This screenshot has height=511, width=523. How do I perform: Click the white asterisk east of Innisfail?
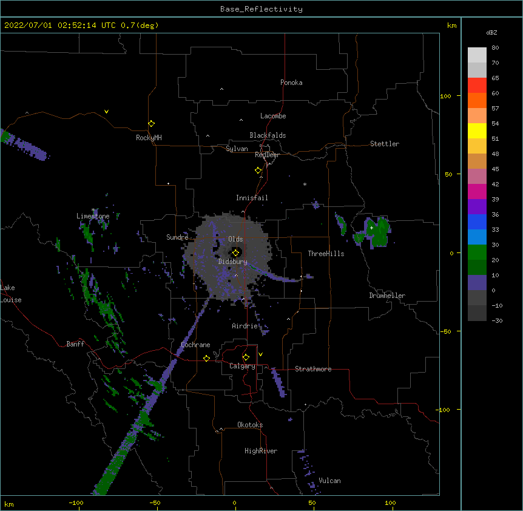pyautogui.click(x=305, y=184)
